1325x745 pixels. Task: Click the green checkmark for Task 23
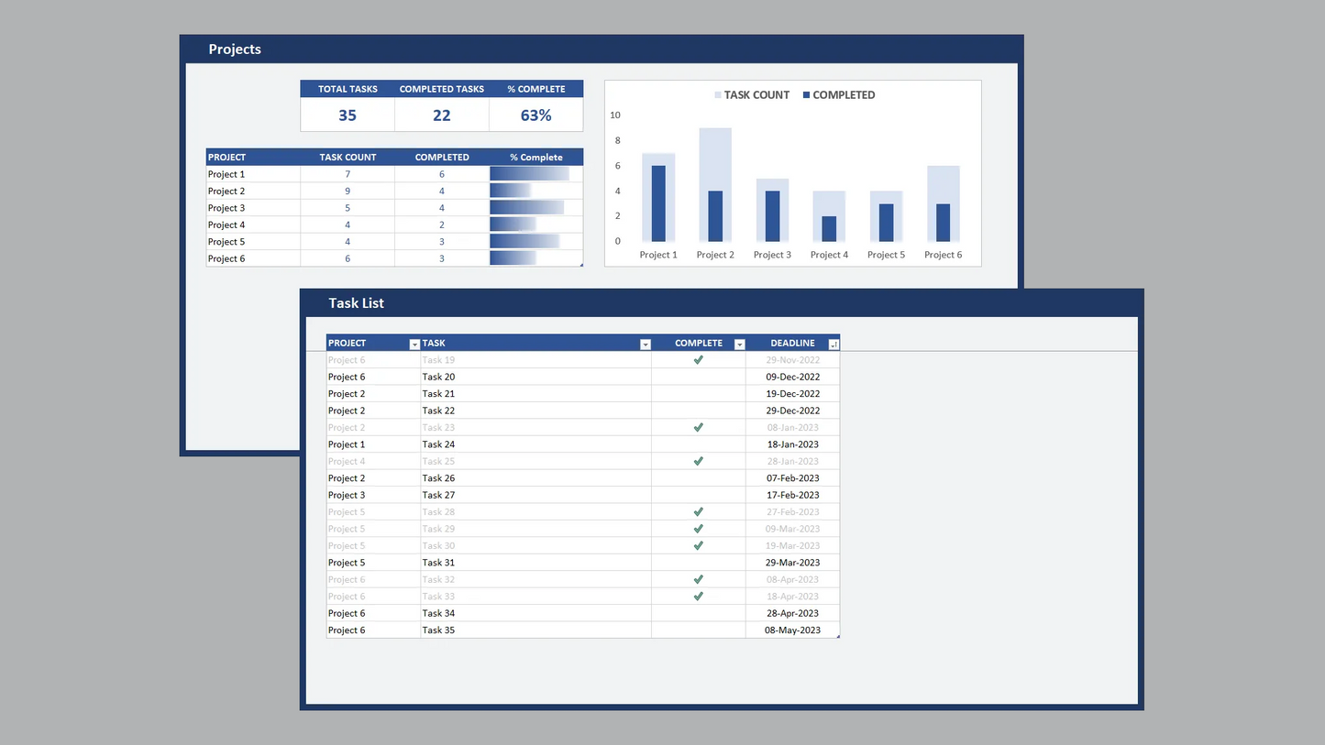pos(699,428)
